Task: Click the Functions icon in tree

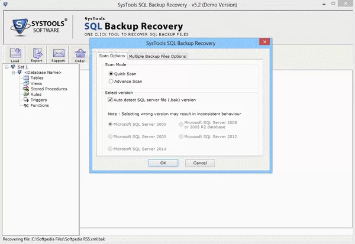Action: pyautogui.click(x=26, y=105)
